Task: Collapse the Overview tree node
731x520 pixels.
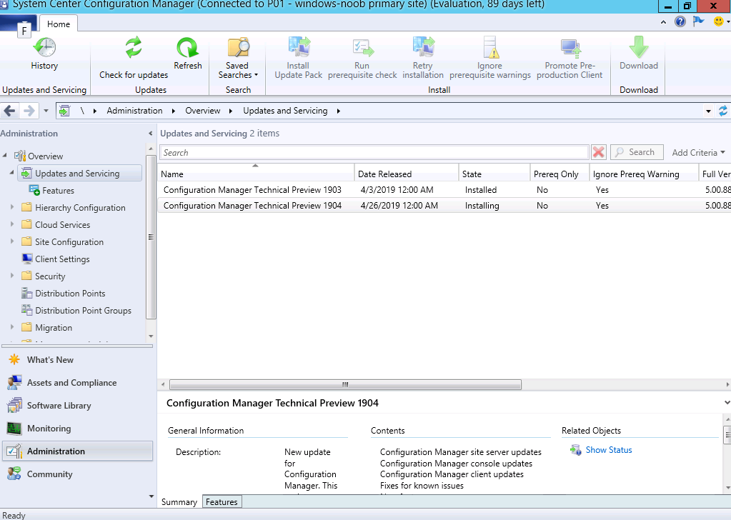Action: [x=5, y=156]
